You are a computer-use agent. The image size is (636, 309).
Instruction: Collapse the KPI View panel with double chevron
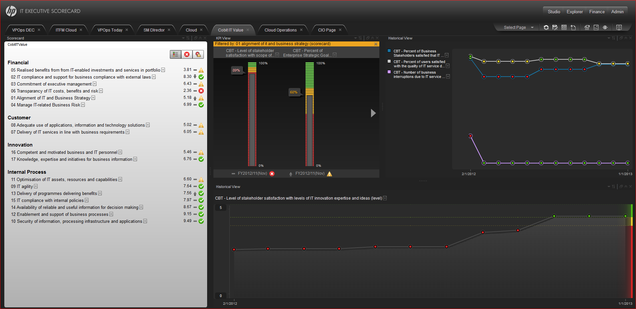[372, 38]
